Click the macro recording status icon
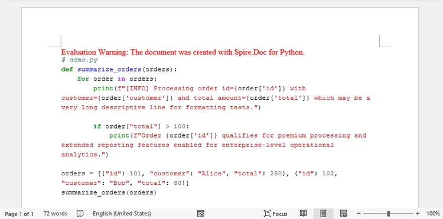 click(x=201, y=214)
